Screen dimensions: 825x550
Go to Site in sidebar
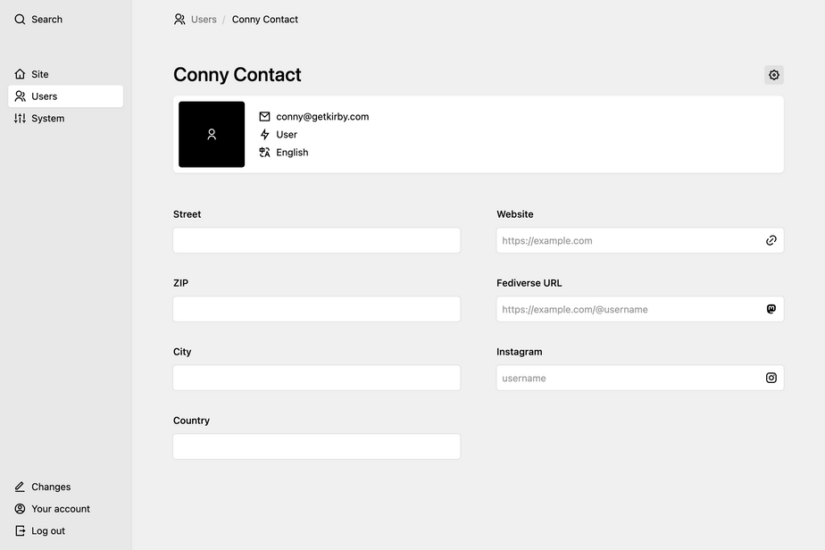pyautogui.click(x=39, y=74)
